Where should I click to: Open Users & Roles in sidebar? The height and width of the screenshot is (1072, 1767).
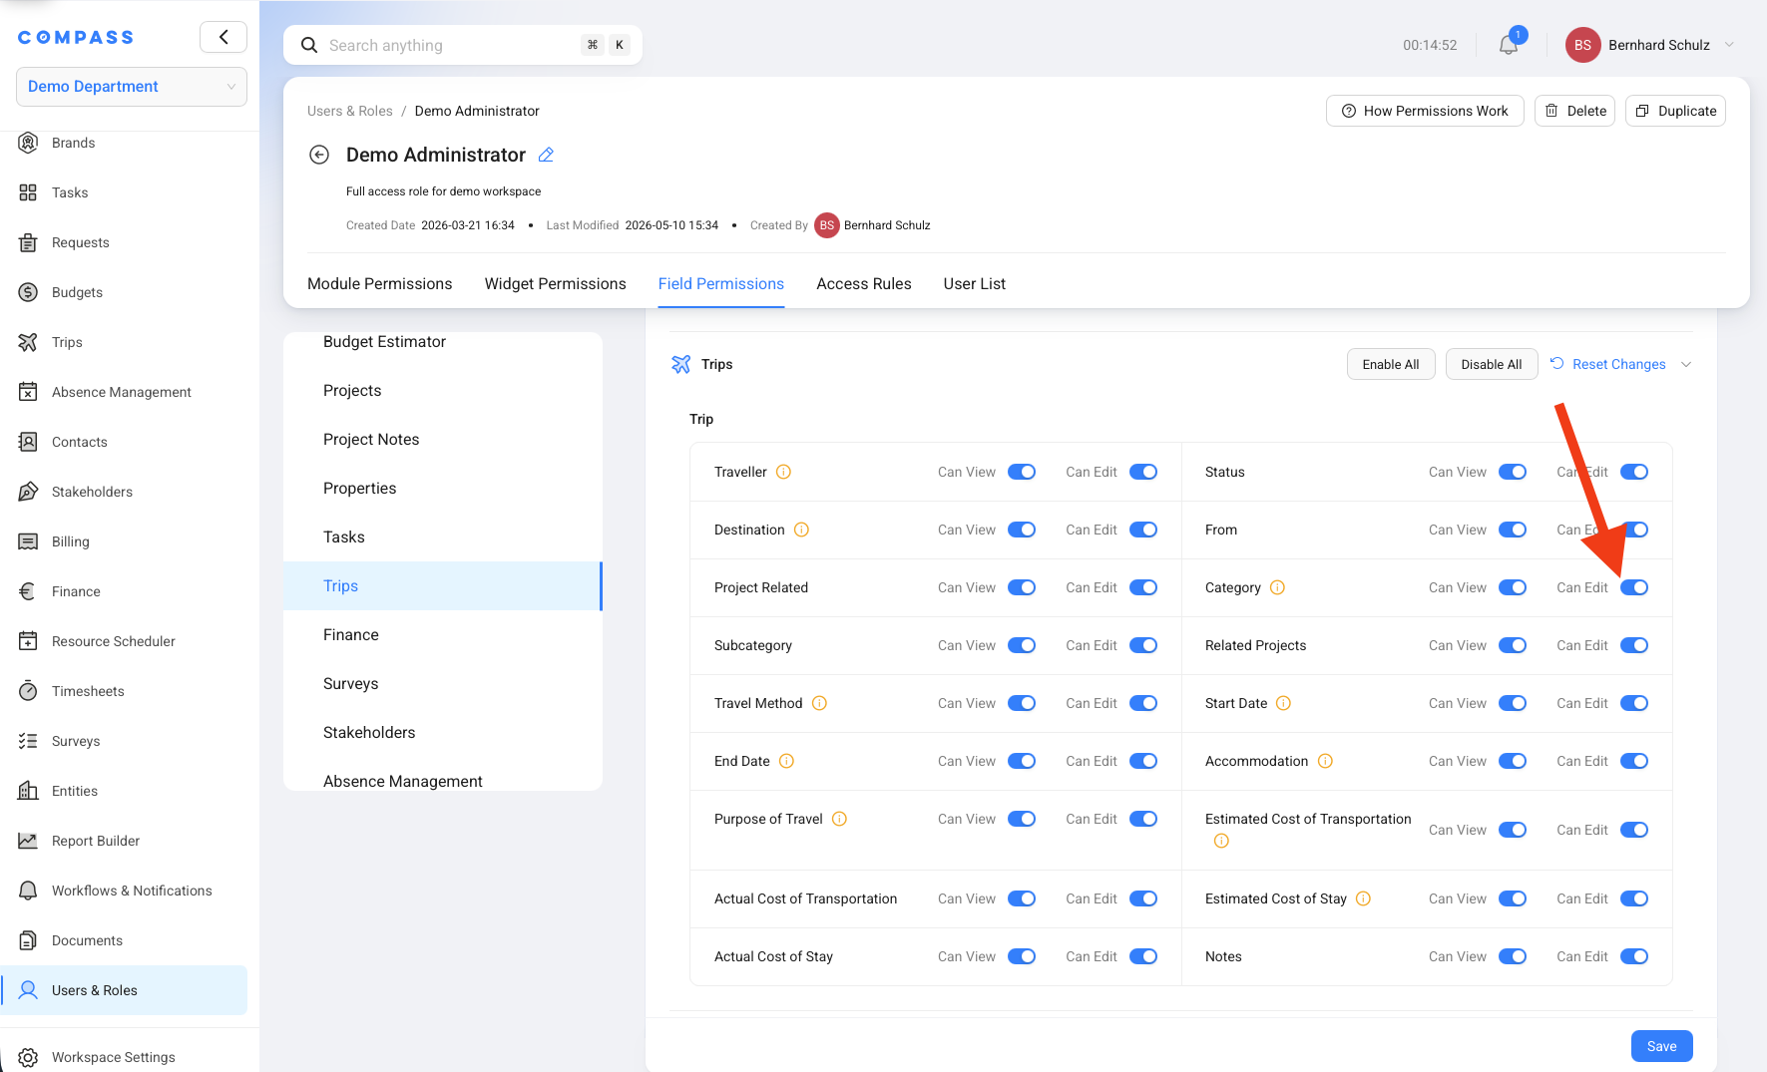(124, 990)
